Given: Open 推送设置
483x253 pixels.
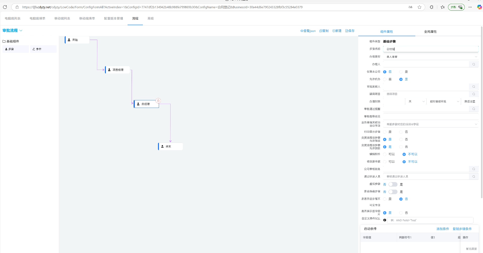Looking at the screenshot, I should coord(470,102).
